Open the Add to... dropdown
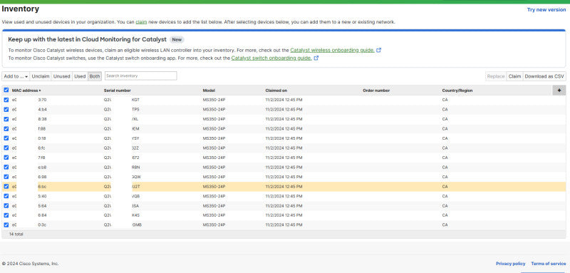570x273 pixels. coord(16,76)
